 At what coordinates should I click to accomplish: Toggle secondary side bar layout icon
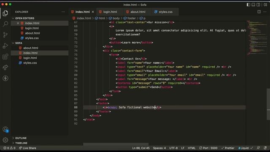(258, 5)
